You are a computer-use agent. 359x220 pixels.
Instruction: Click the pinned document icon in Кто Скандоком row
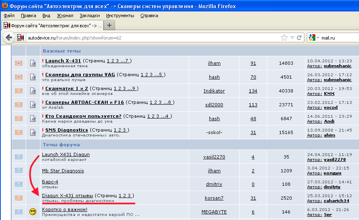[33, 119]
